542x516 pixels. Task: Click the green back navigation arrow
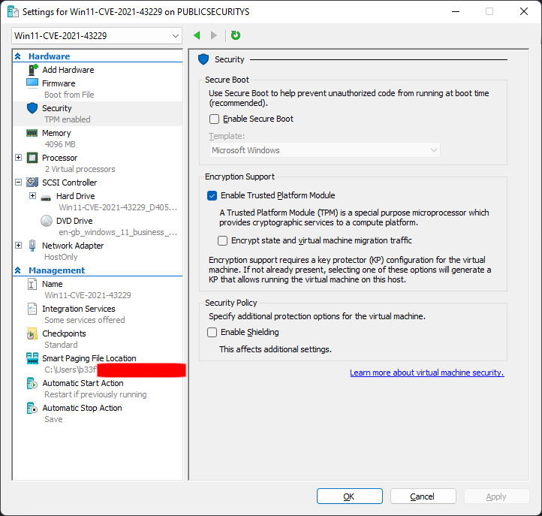[x=197, y=35]
